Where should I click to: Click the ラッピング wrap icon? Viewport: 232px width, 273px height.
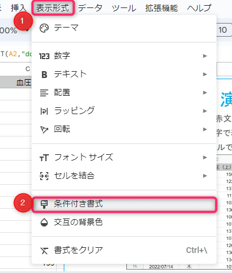click(x=44, y=111)
